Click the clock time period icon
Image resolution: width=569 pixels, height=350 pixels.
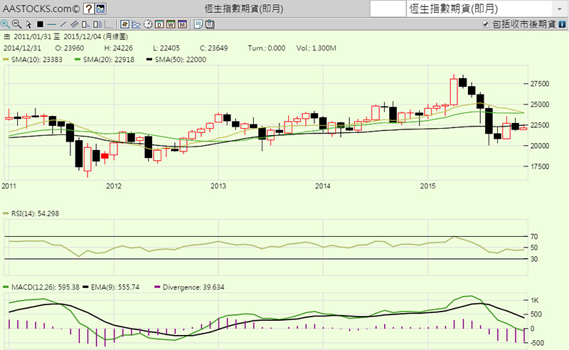(x=147, y=23)
